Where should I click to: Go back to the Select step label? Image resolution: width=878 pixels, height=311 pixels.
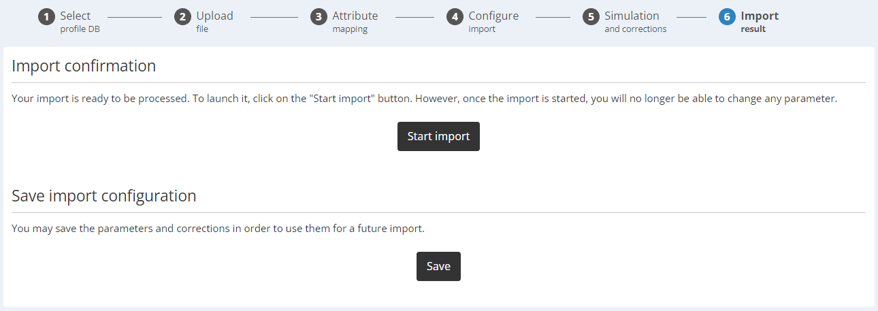[75, 16]
